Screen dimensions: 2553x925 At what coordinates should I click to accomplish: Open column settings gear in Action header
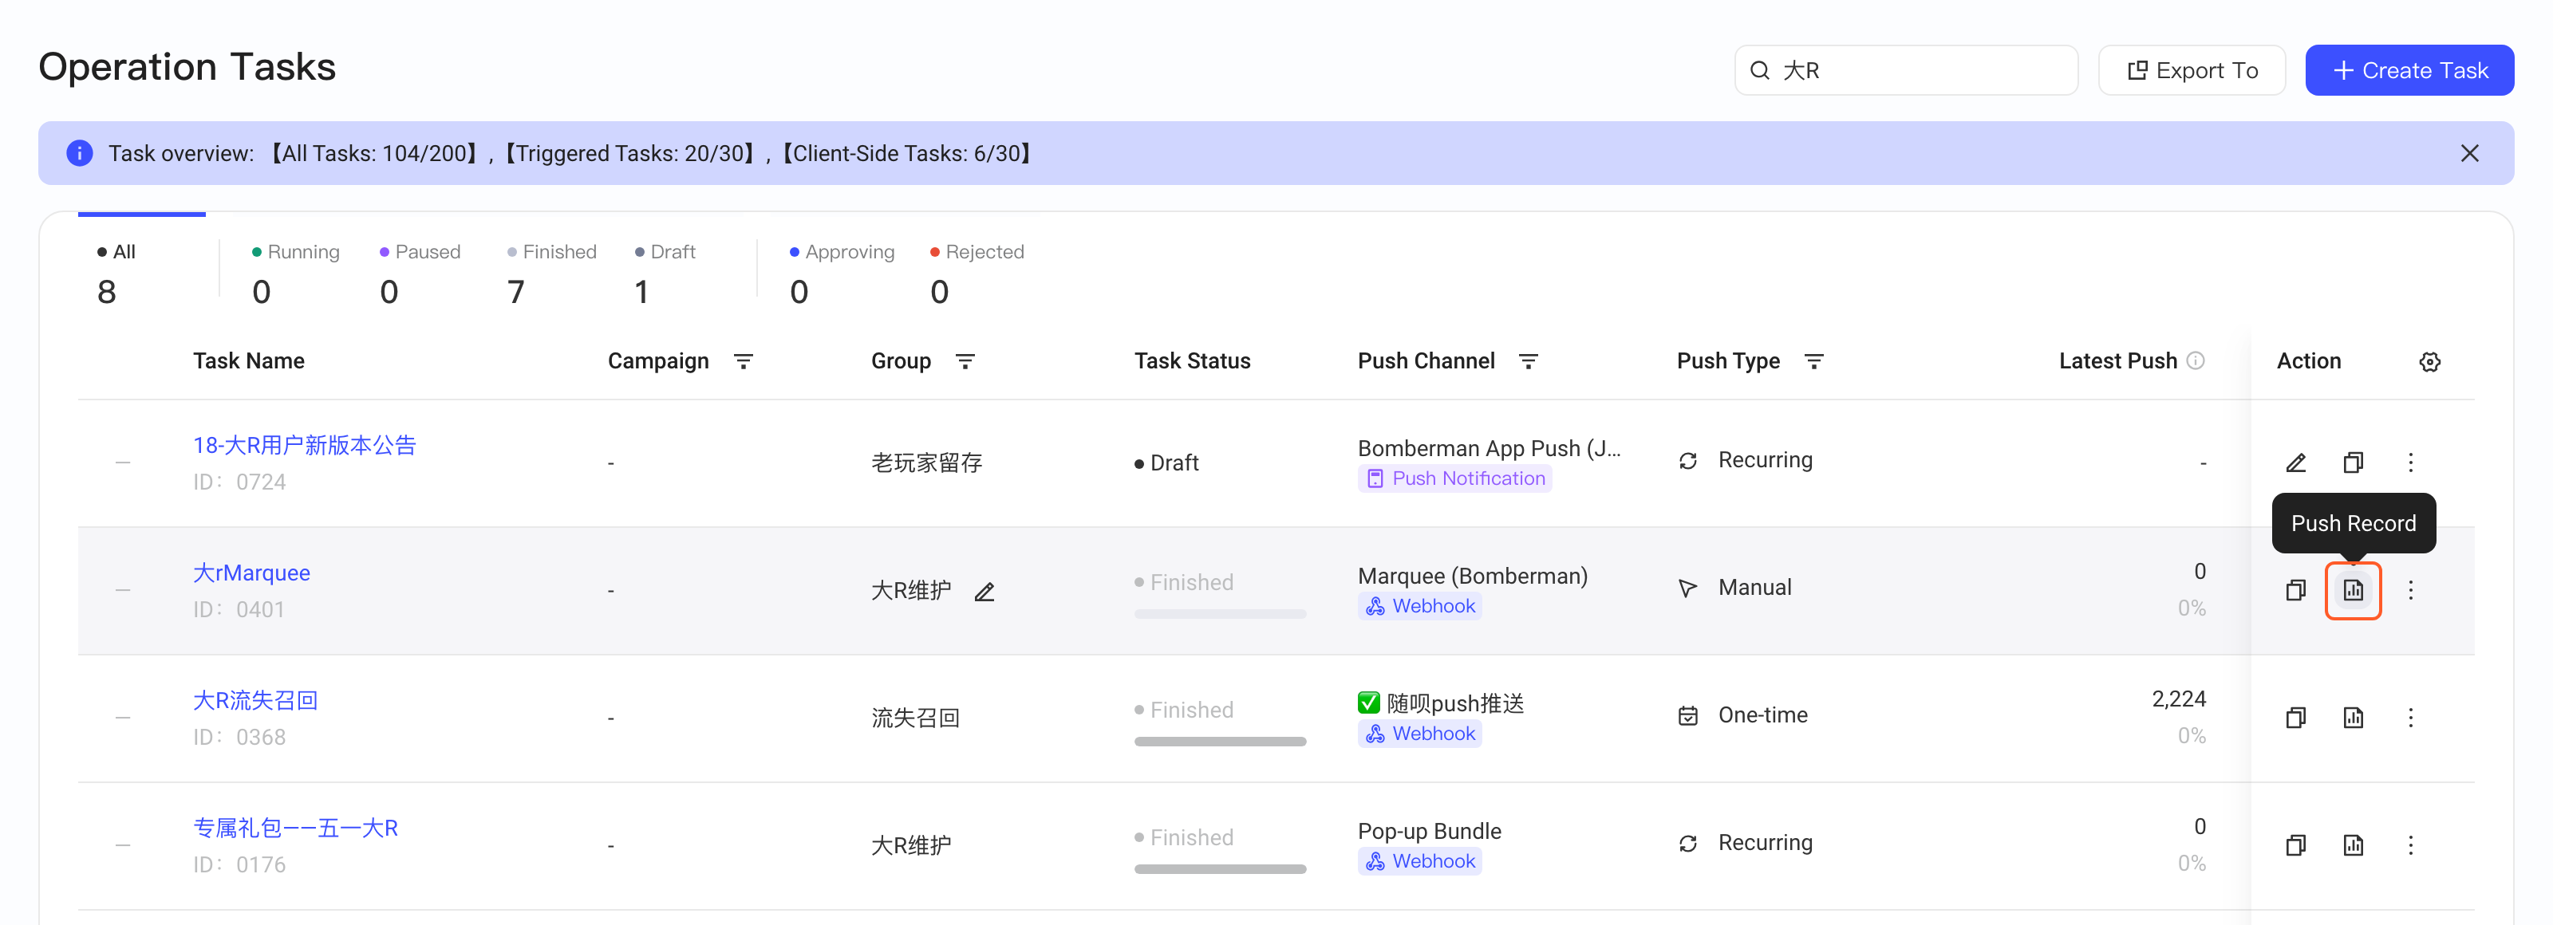point(2429,361)
